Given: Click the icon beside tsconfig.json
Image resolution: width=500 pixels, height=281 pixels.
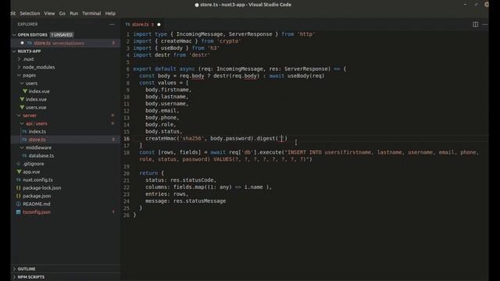Looking at the screenshot, I should coord(19,212).
